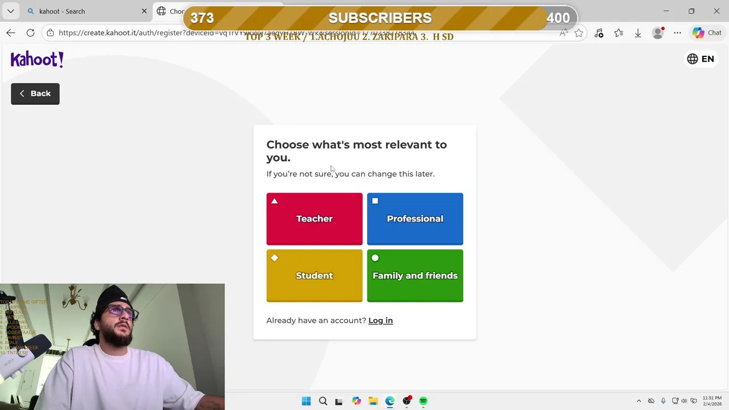
Task: Add this page to favorites
Action: tap(579, 33)
